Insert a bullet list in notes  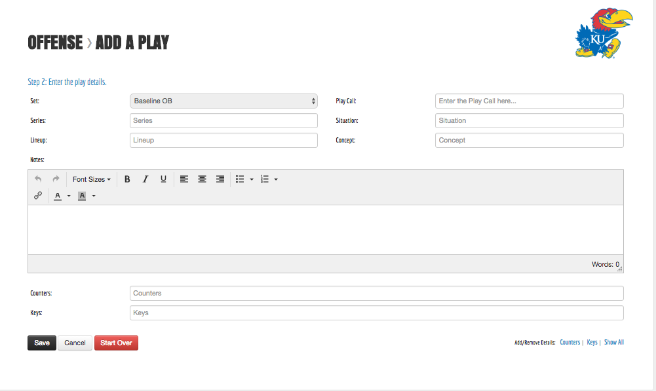click(x=240, y=179)
